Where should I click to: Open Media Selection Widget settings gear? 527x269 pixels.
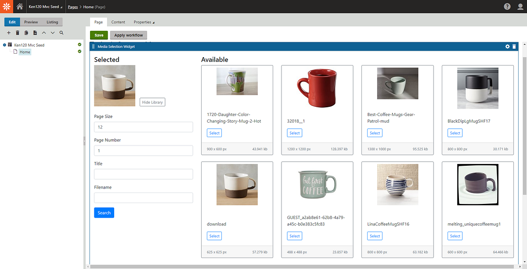[x=507, y=46]
